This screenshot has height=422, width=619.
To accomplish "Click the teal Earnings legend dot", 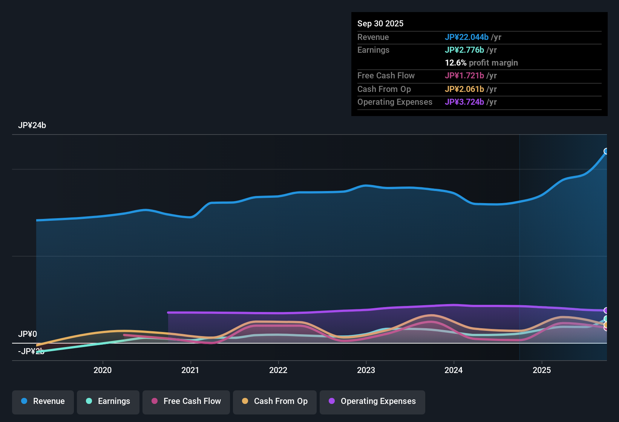I will point(89,401).
